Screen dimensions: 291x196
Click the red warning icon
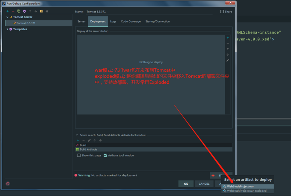(76, 175)
